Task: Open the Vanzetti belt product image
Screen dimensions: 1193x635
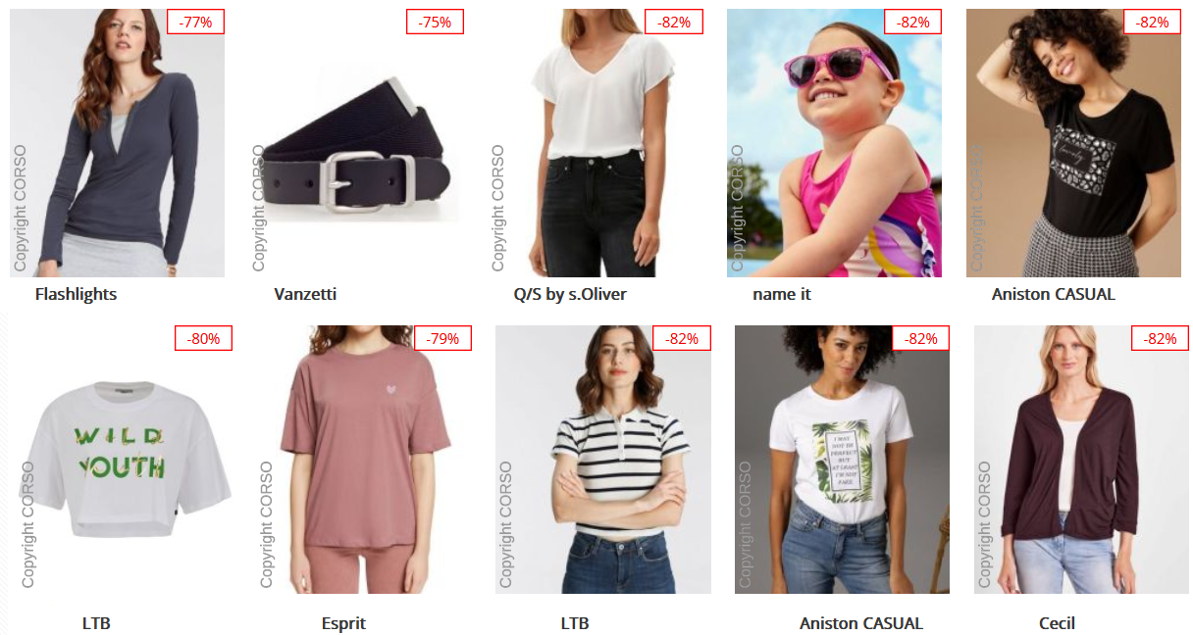Action: coord(356,143)
